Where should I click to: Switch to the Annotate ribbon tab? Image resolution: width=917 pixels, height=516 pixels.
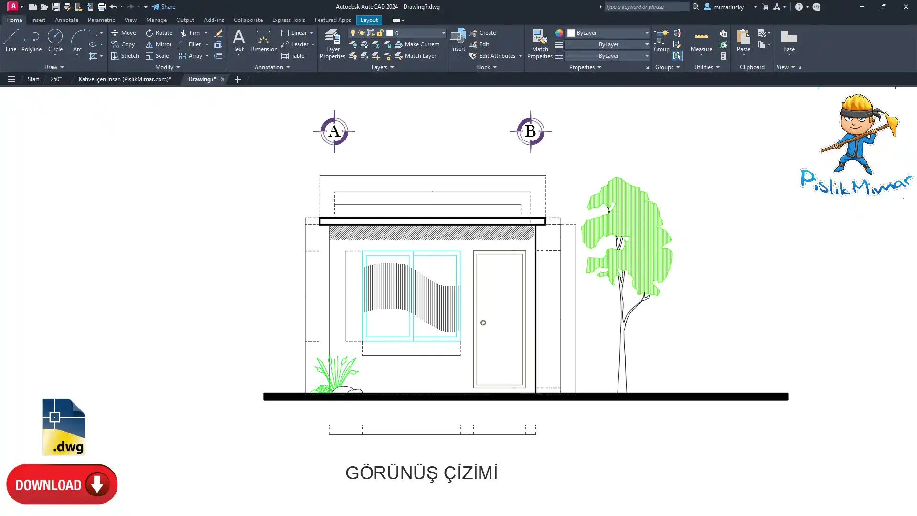[x=66, y=20]
